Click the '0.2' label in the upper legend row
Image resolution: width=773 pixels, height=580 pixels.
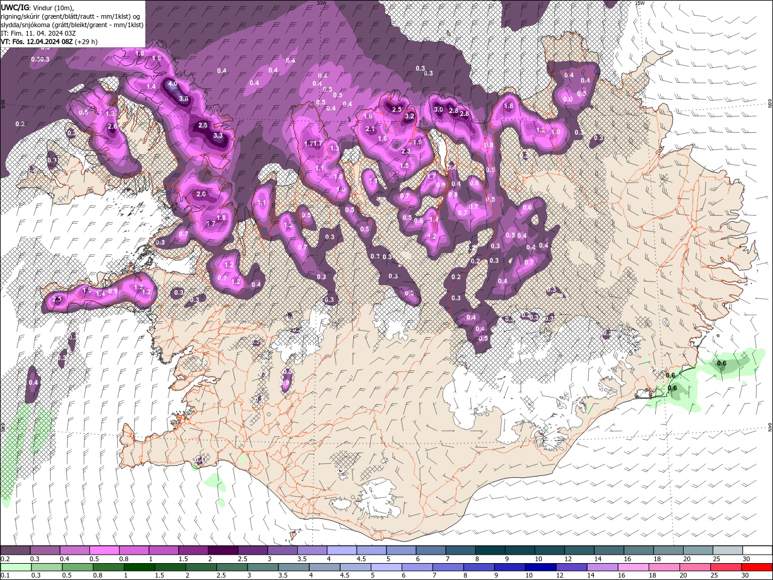(5, 559)
